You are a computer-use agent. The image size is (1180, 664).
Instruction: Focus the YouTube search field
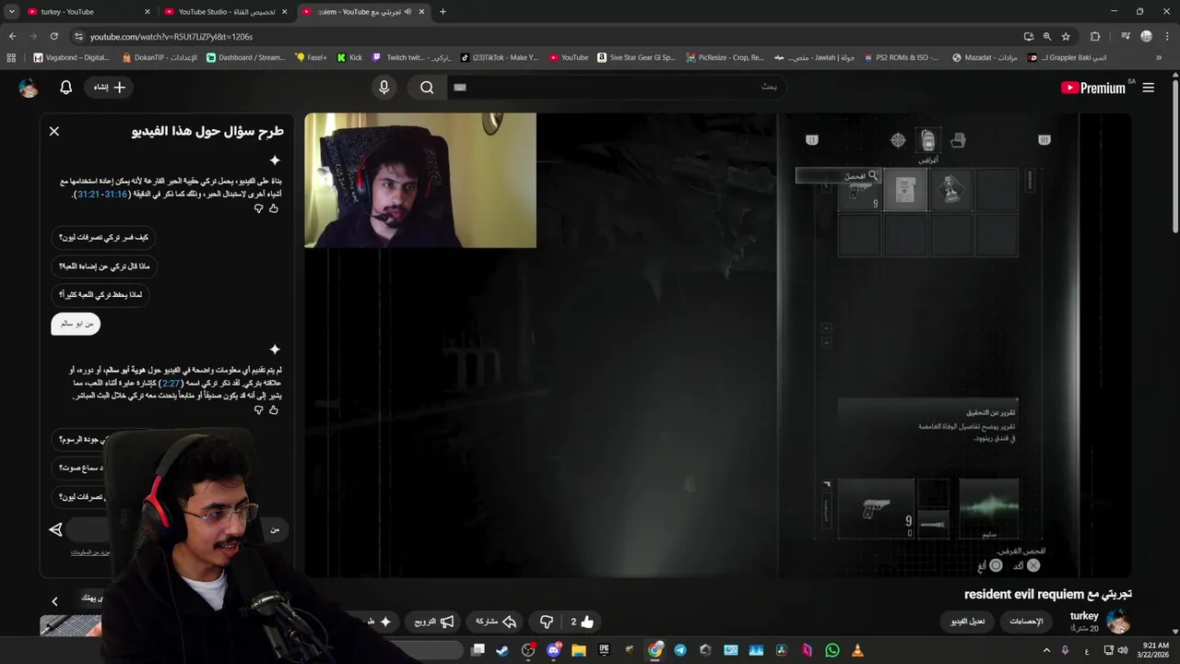click(x=616, y=87)
